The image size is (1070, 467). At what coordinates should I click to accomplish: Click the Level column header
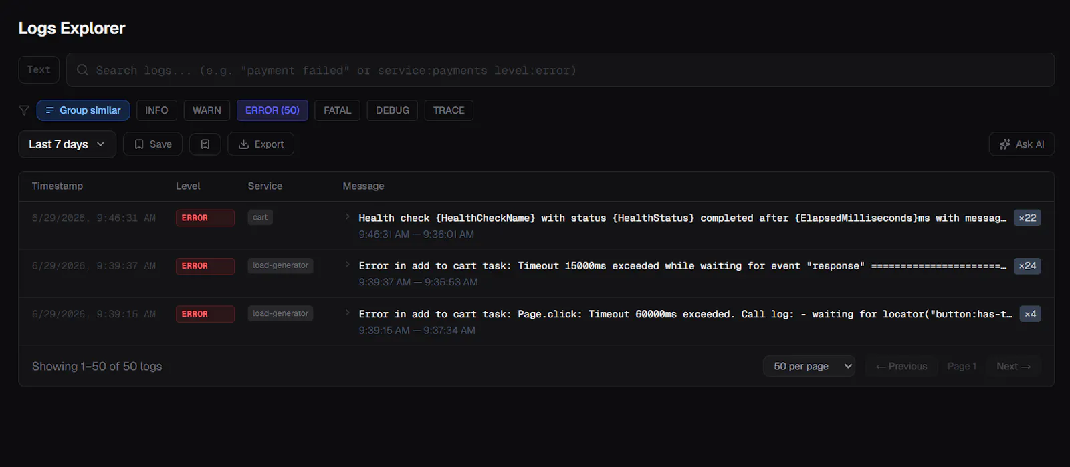tap(188, 186)
